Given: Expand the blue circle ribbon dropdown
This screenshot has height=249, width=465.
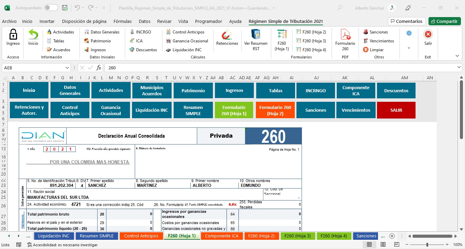Looking at the screenshot, I should (x=409, y=48).
